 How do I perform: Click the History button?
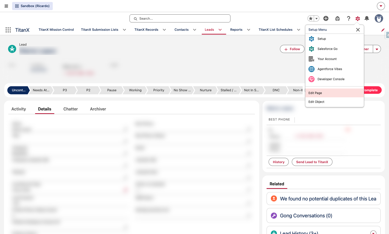point(279,162)
